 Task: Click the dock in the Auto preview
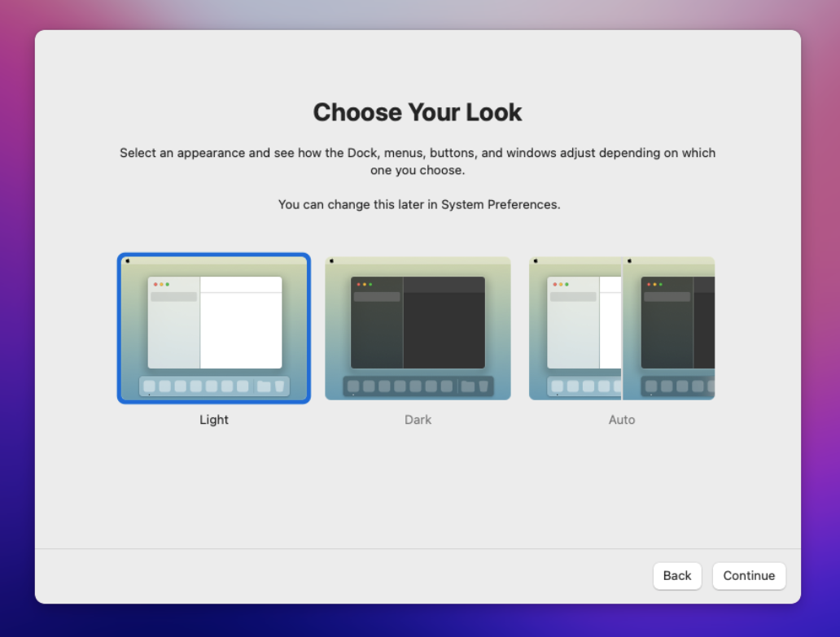click(x=622, y=386)
